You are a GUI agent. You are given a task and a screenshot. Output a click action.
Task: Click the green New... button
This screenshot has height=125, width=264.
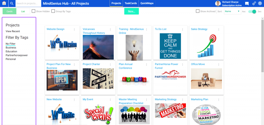pos(131,11)
